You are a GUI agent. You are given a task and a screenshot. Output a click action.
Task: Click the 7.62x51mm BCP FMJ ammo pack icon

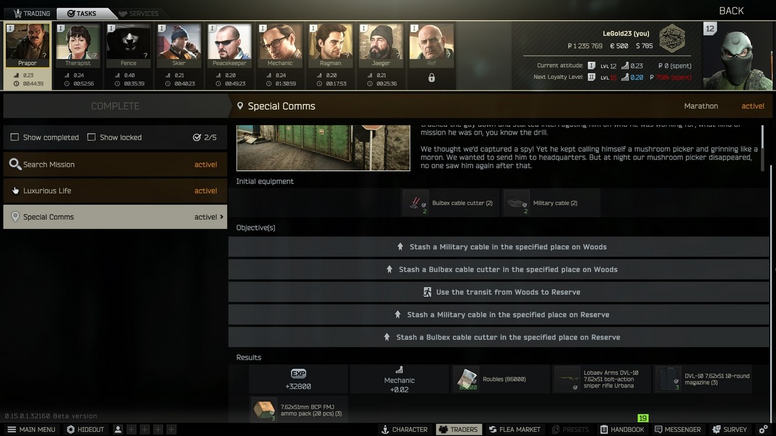point(264,410)
